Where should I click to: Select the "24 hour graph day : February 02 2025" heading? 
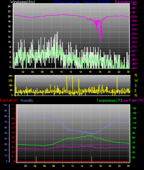pyautogui.click(x=81, y=2)
